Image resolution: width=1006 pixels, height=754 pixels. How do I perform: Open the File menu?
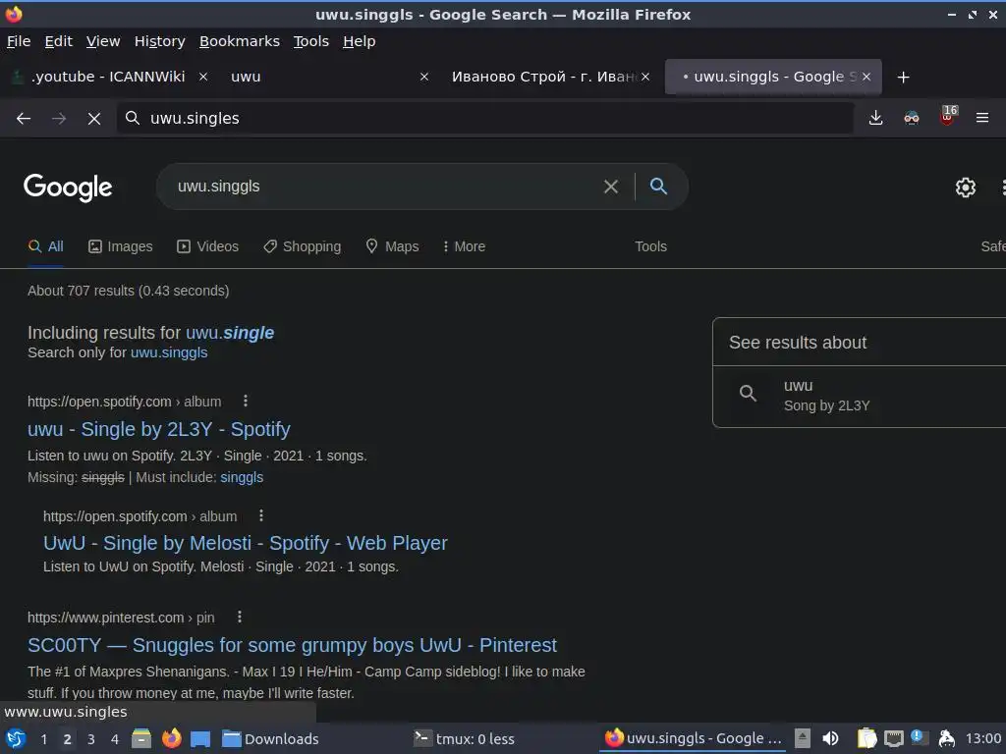19,41
